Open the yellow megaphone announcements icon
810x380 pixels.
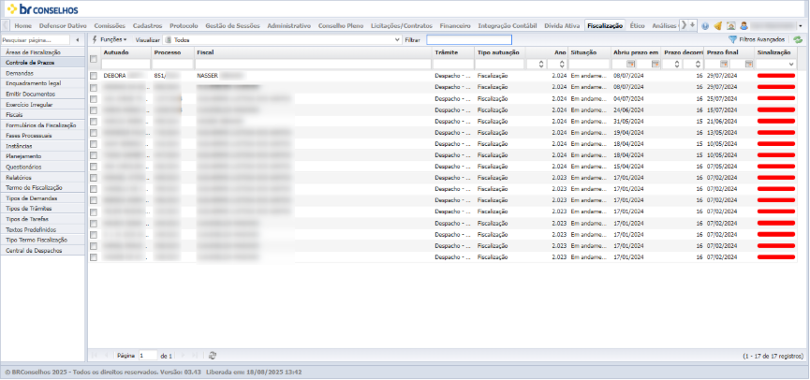pos(718,26)
